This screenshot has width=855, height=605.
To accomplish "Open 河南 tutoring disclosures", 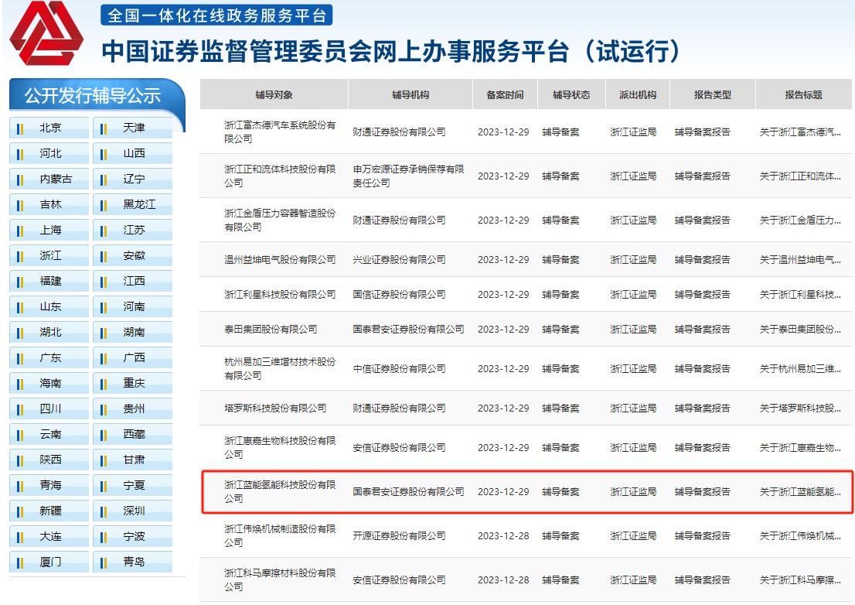I will click(132, 306).
